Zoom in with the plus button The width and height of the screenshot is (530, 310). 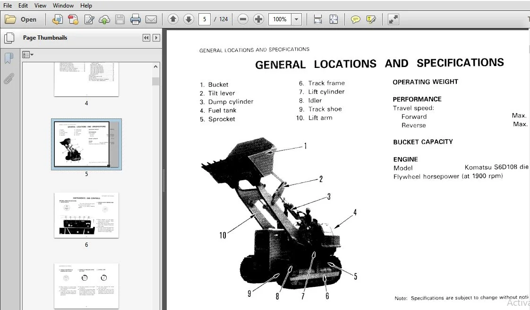[x=258, y=19]
